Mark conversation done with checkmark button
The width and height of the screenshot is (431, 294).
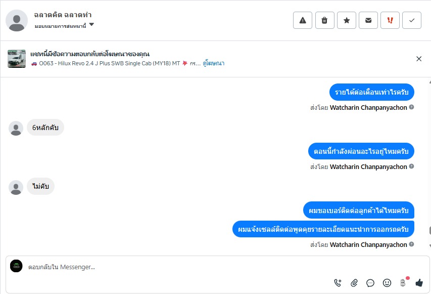(x=412, y=20)
